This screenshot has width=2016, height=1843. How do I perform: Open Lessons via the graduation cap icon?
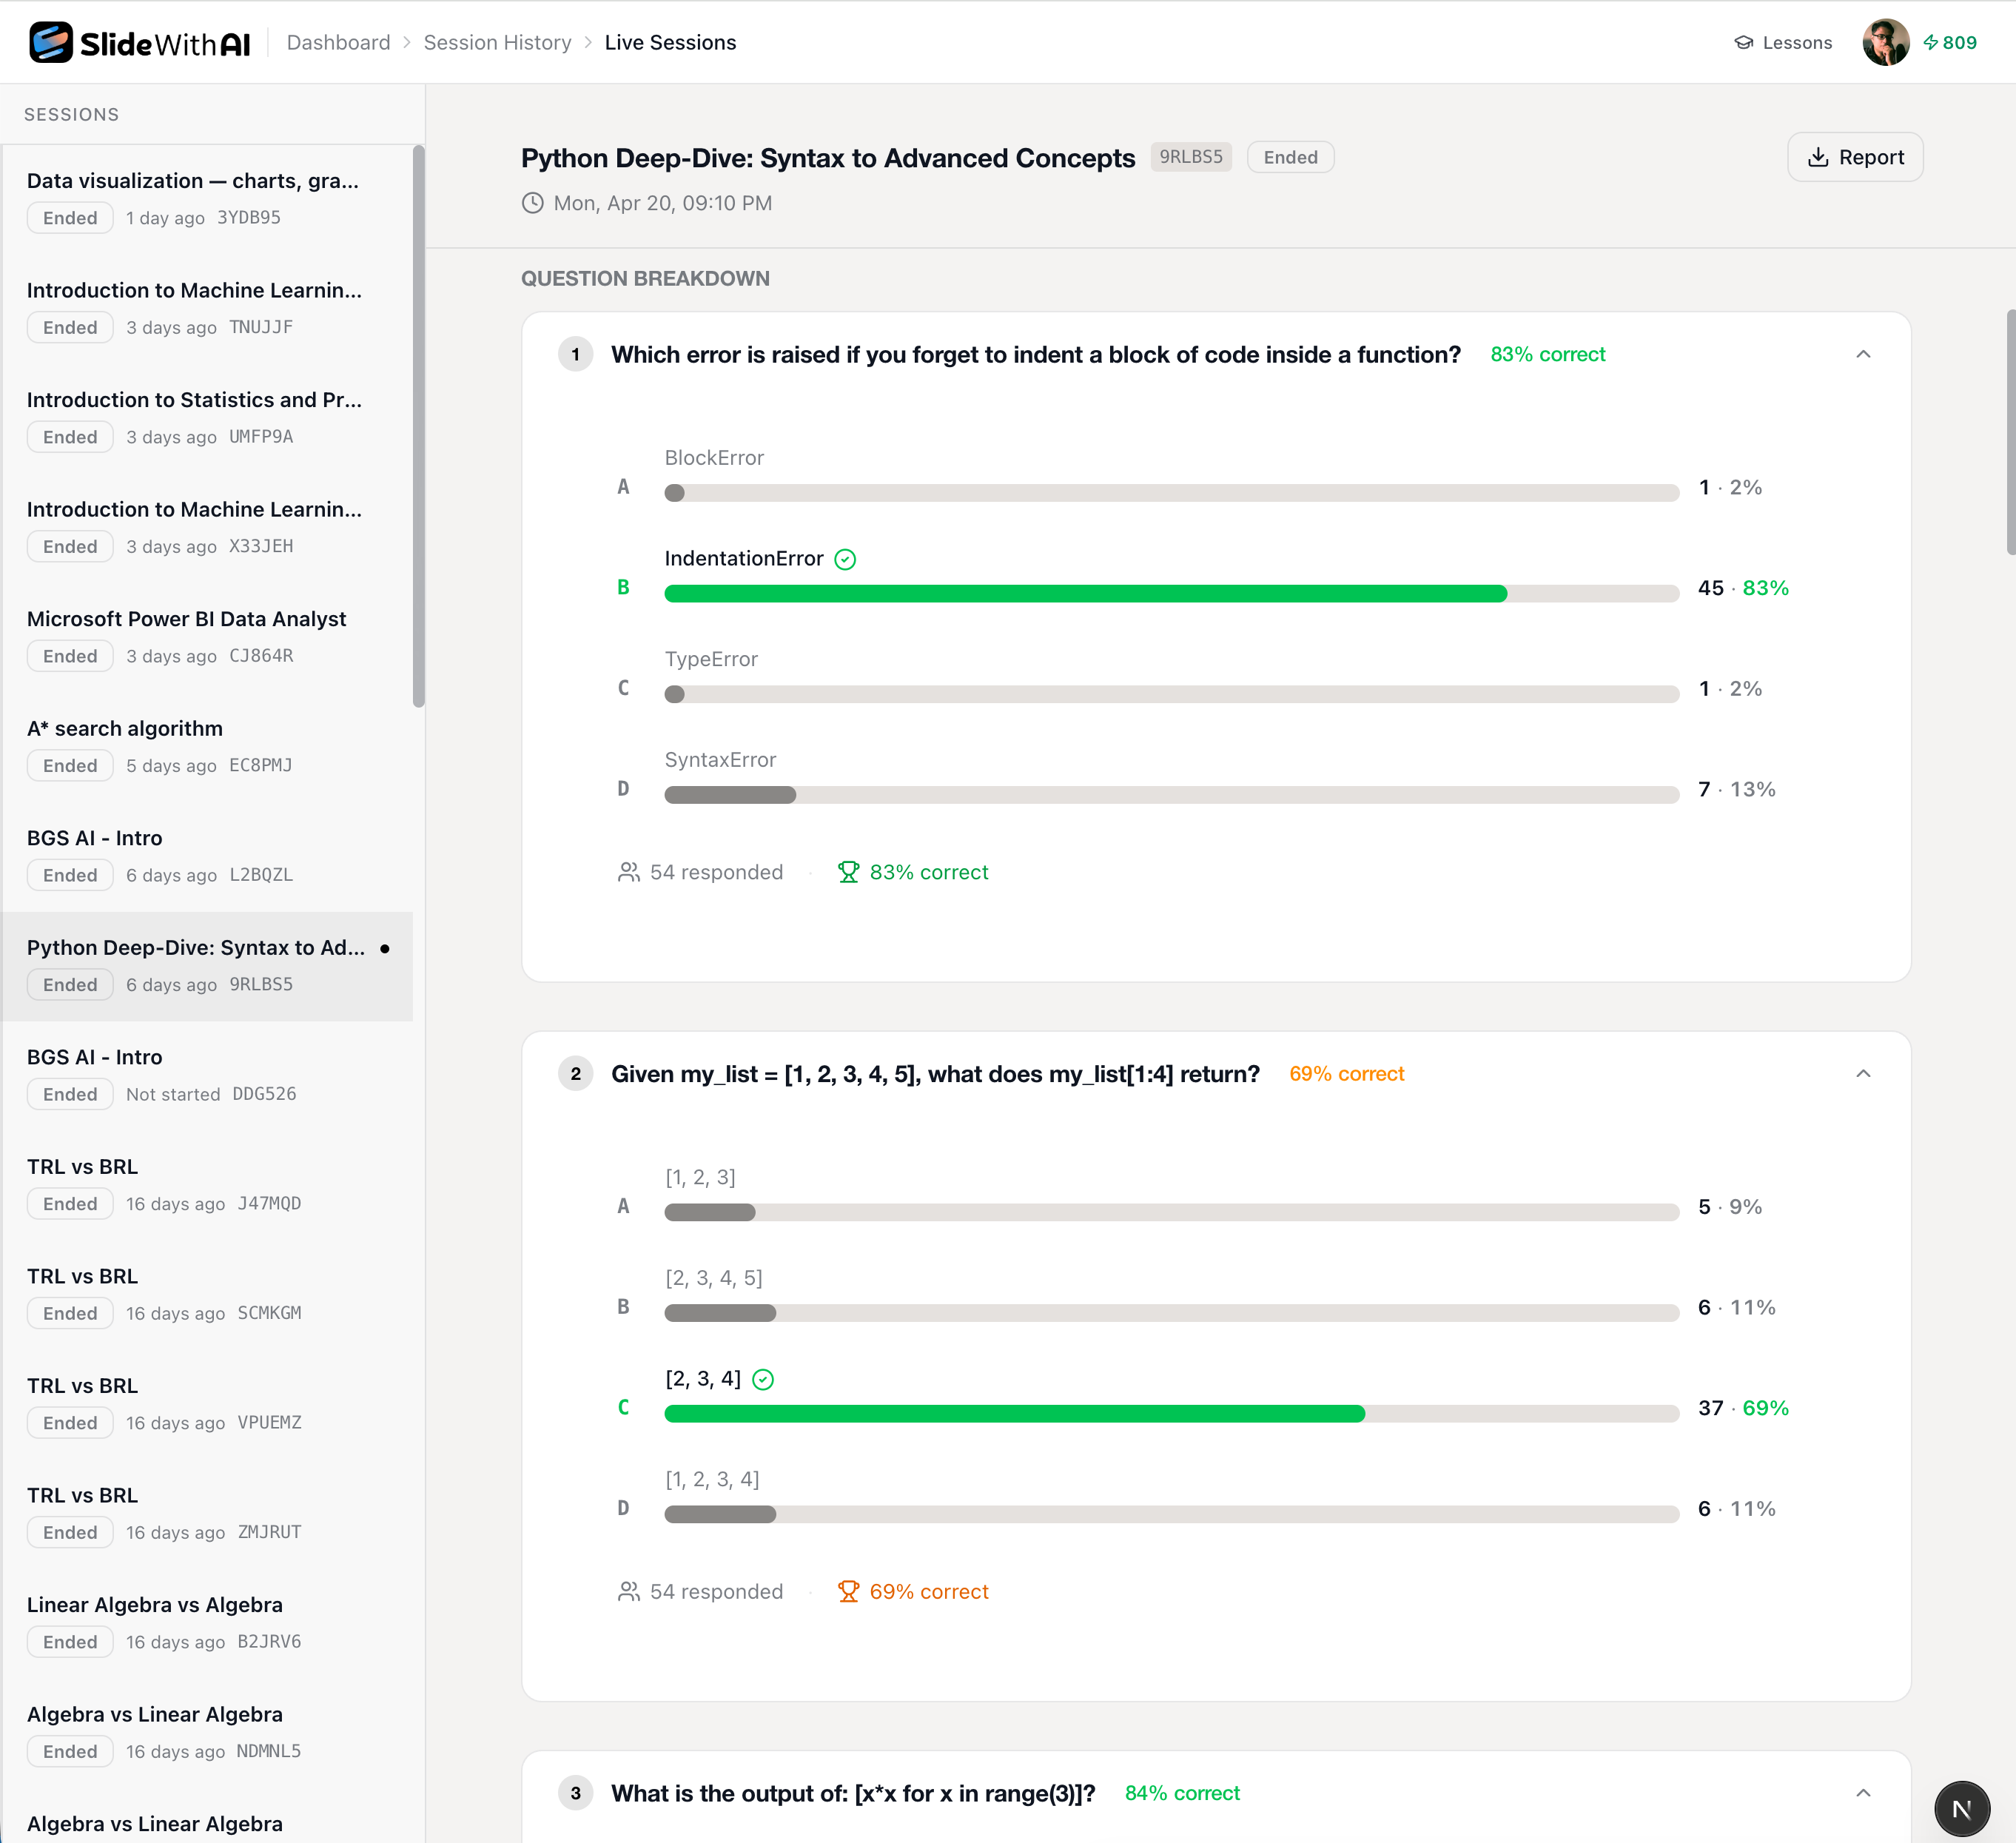click(1744, 42)
